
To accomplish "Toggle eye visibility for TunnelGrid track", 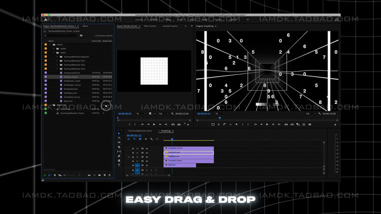I will 147,161.
